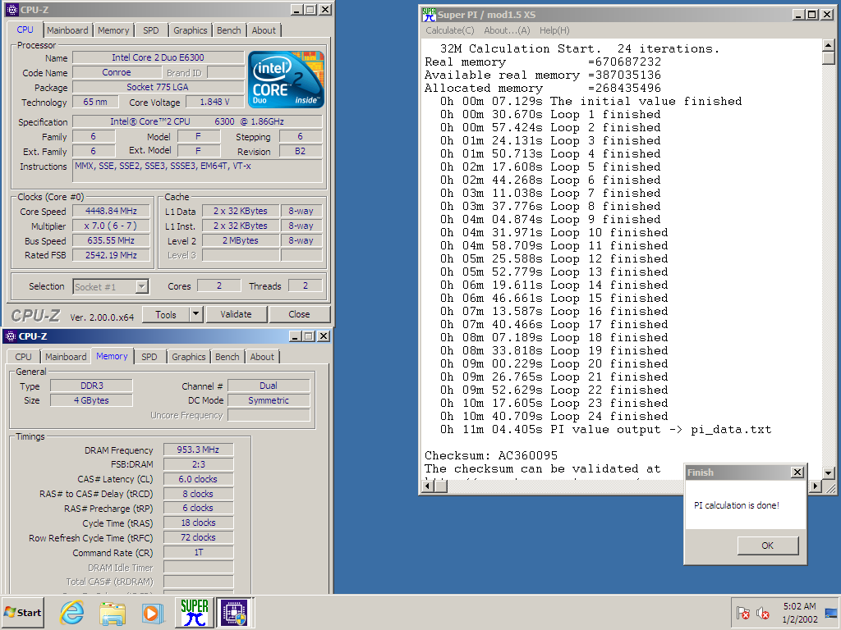Click the Validate button
Screen dimensions: 841x630
tap(236, 314)
